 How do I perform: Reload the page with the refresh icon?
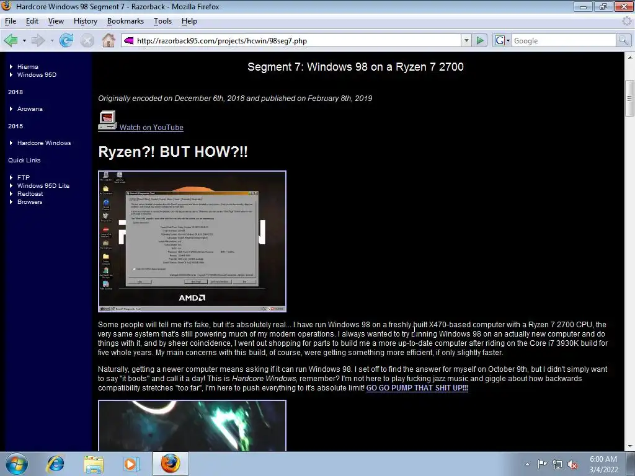point(66,40)
